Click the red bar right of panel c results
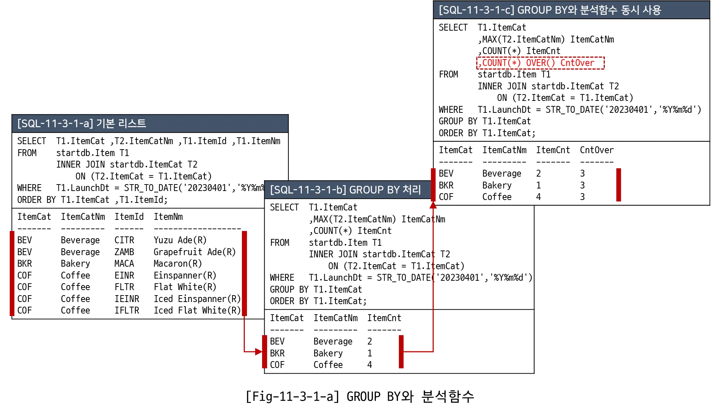Viewport: 720px width, 413px height. point(618,185)
